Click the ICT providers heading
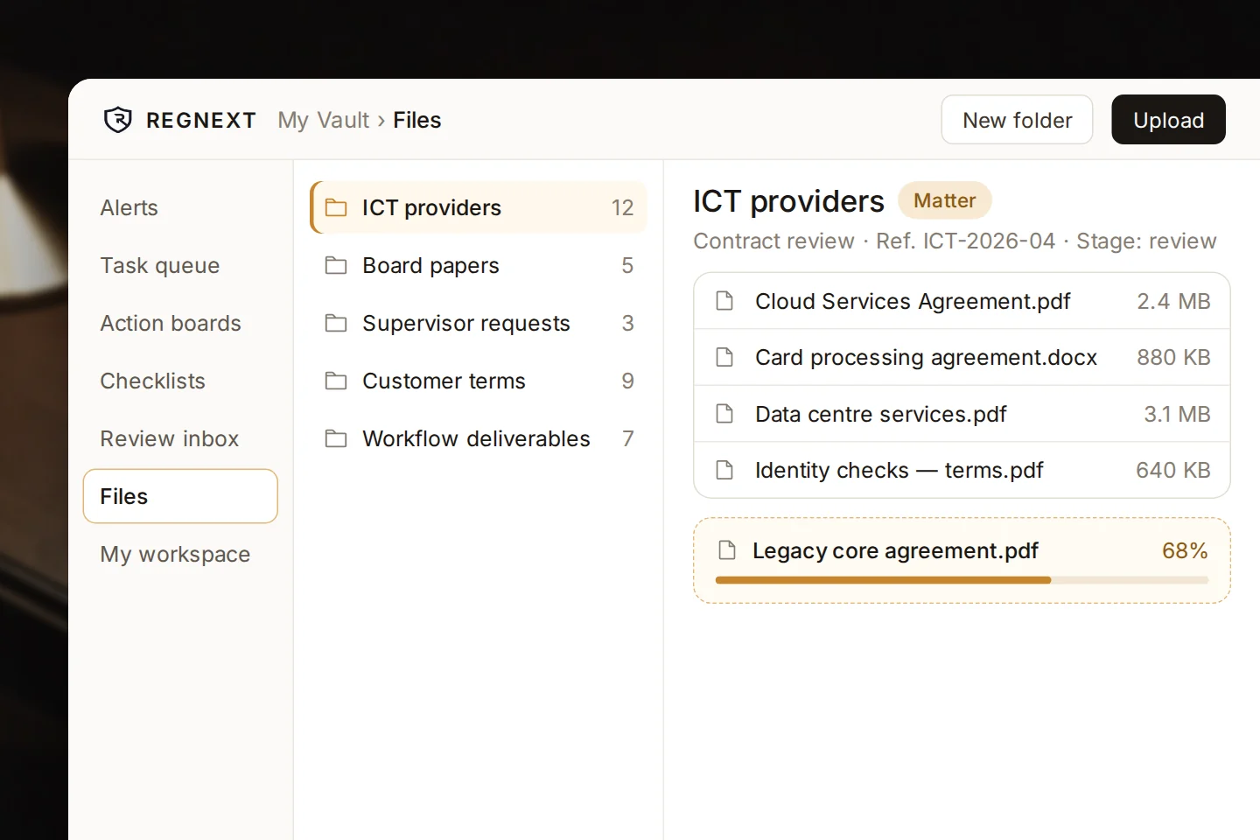 [788, 201]
